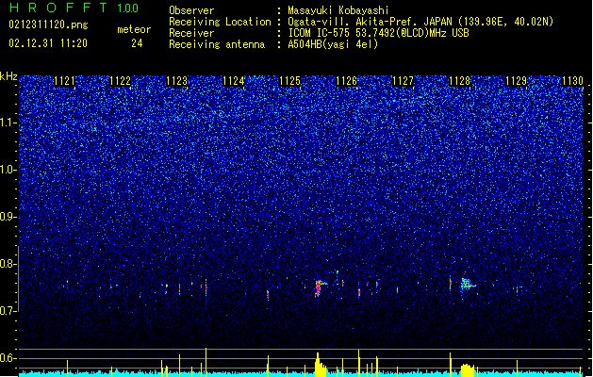593x377 pixels.
Task: Click the 1128 time marker
Action: pos(459,81)
